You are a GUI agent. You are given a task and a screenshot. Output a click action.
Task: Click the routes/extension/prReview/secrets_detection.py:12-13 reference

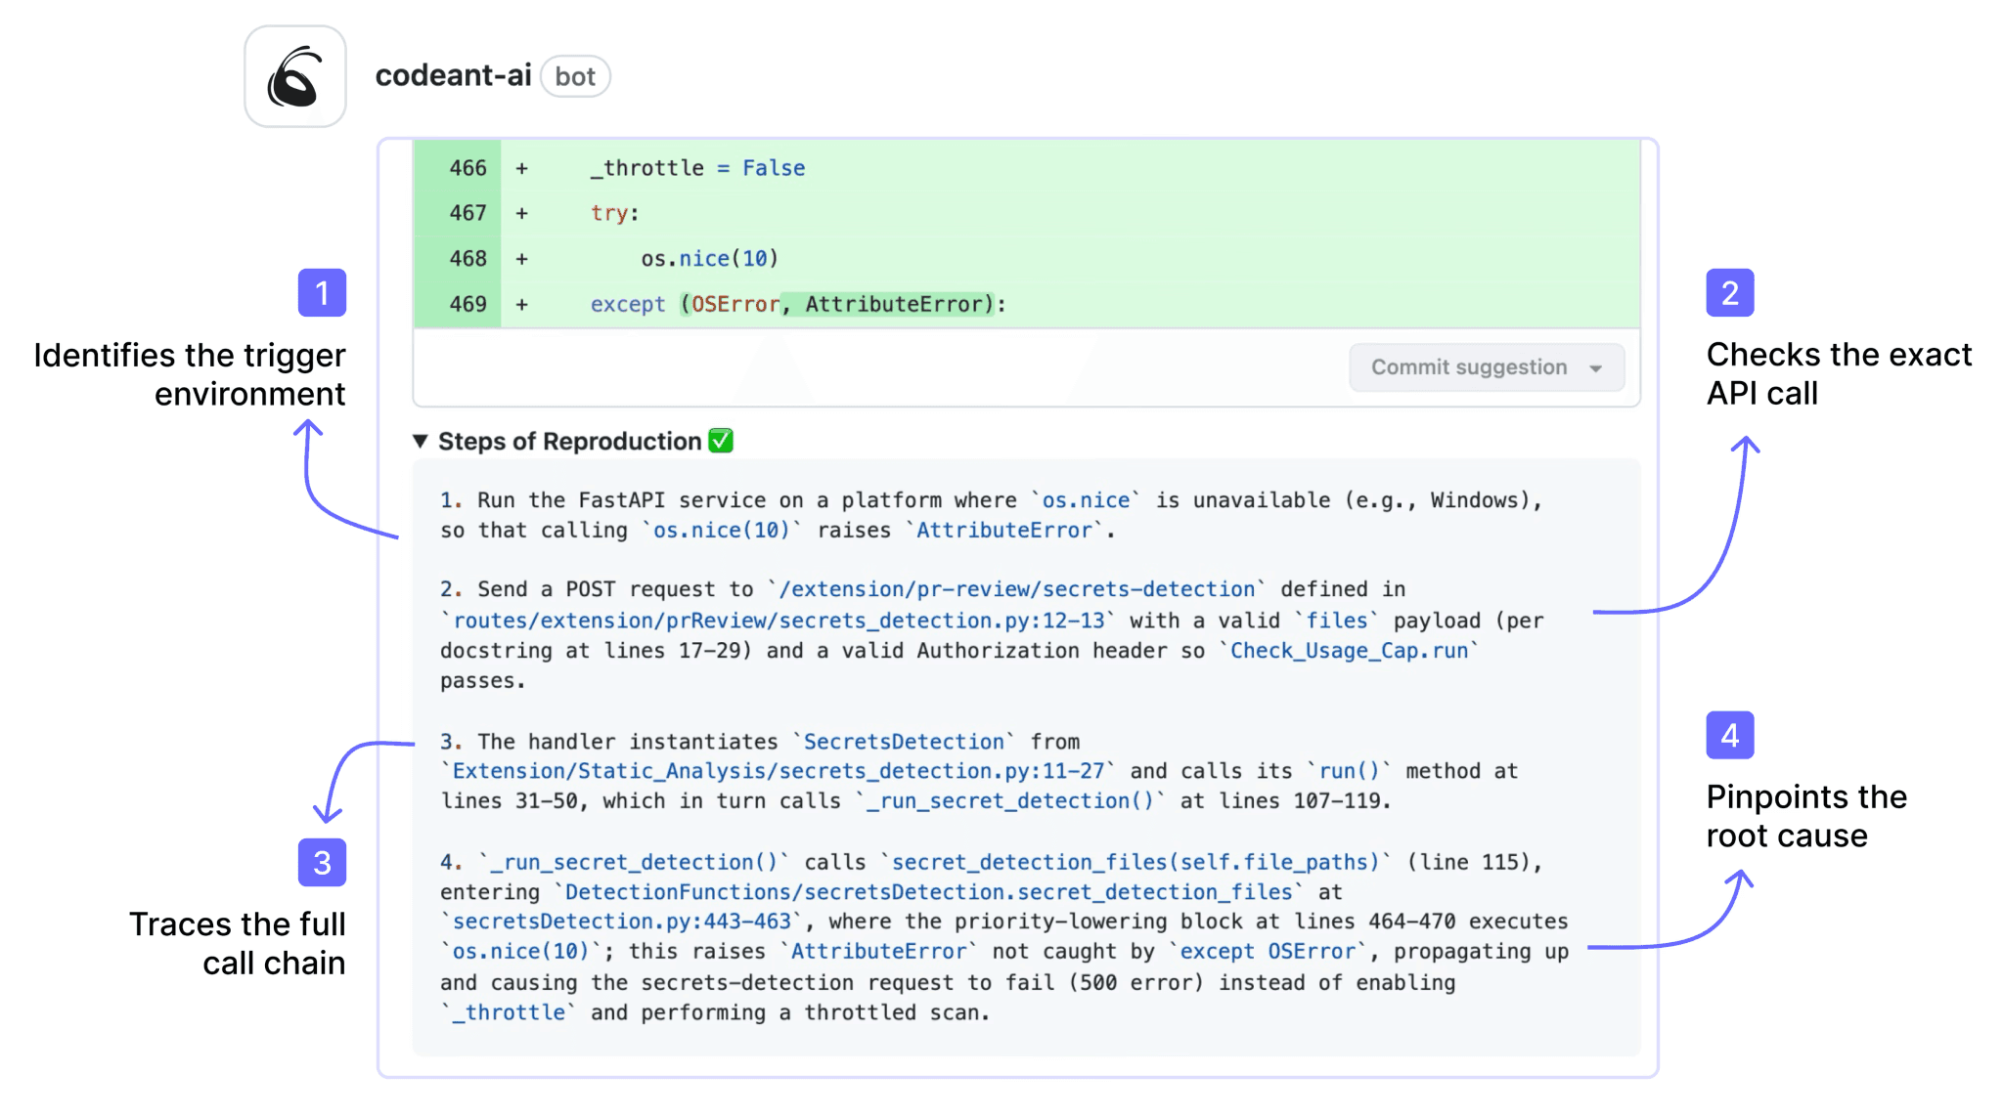779,621
